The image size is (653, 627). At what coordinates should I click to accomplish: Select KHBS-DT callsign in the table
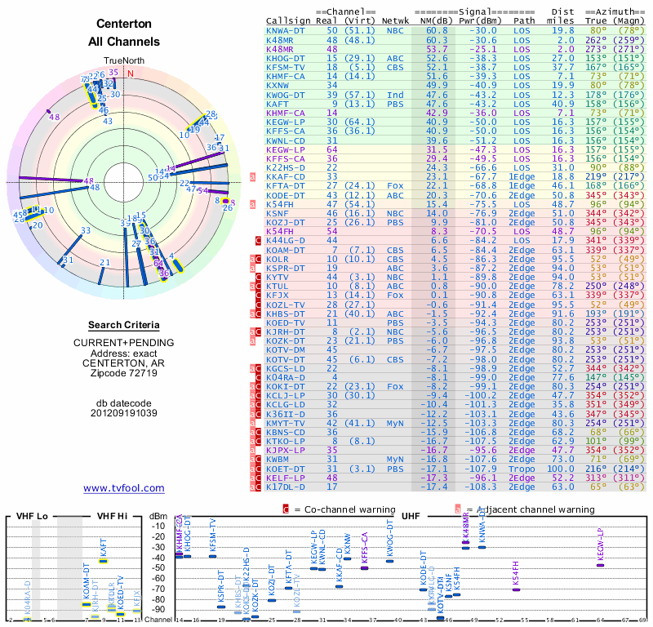click(x=286, y=313)
